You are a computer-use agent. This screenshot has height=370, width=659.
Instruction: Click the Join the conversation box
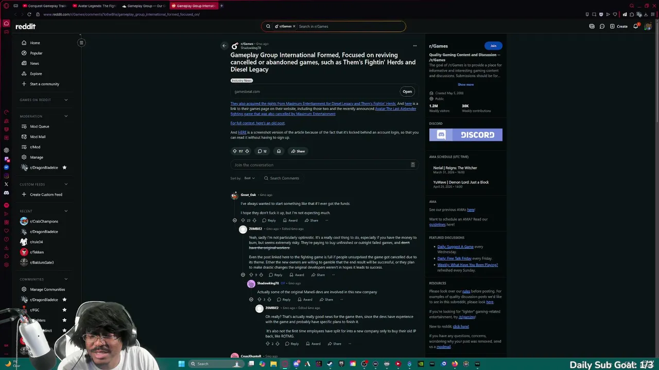point(324,165)
